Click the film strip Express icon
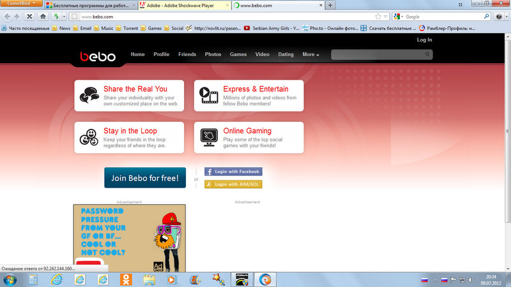Image resolution: width=511 pixels, height=287 pixels. [209, 95]
